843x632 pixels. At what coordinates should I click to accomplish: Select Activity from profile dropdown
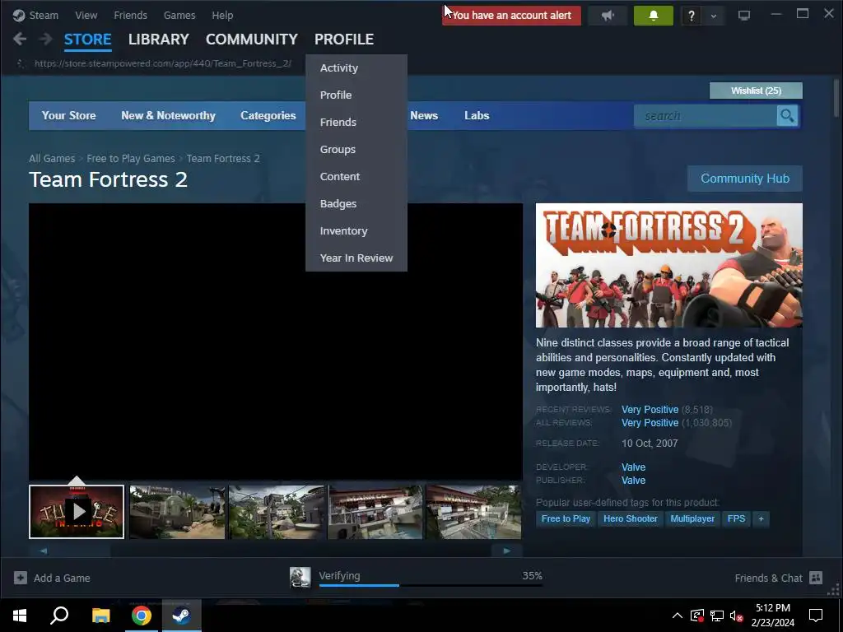(356, 67)
